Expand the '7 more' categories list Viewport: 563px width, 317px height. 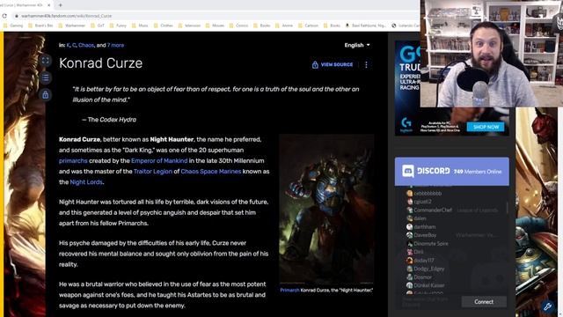tap(115, 45)
